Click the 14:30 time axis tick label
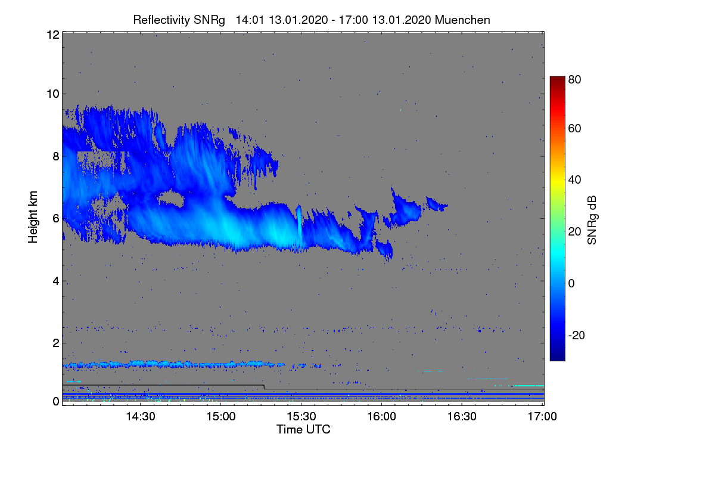Screen dimensions: 715x477 point(141,416)
